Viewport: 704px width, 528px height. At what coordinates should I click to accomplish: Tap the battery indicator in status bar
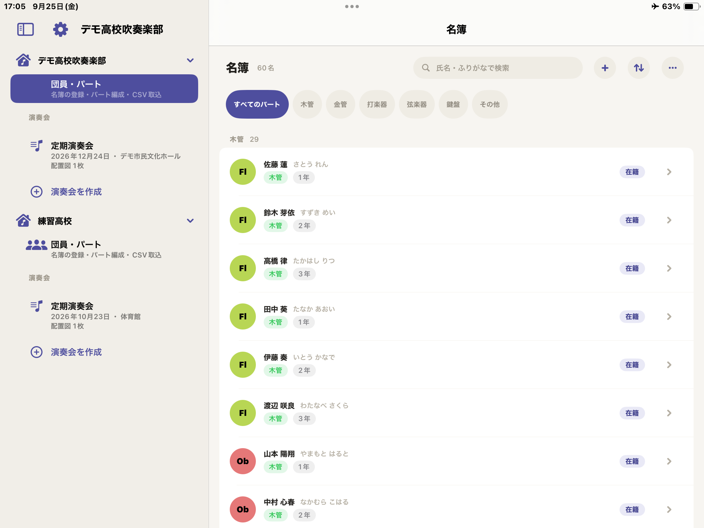coord(692,7)
